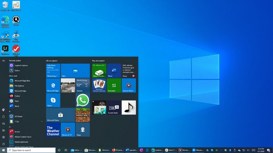This screenshot has width=273, height=153.
Task: Open the black music note tile
Action: (x=129, y=108)
